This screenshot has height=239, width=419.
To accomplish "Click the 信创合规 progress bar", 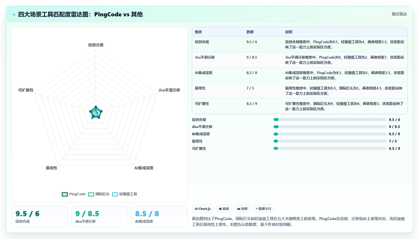I will pos(330,119).
